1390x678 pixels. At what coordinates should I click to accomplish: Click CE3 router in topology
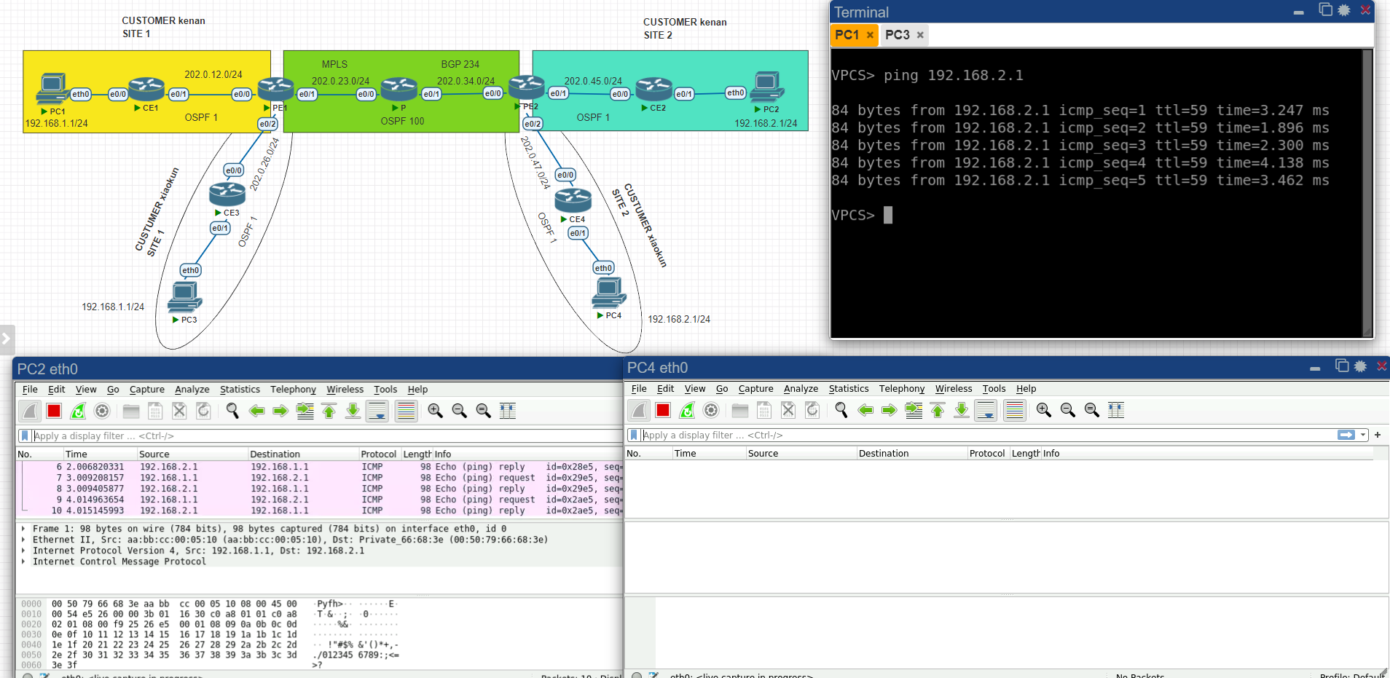click(227, 194)
